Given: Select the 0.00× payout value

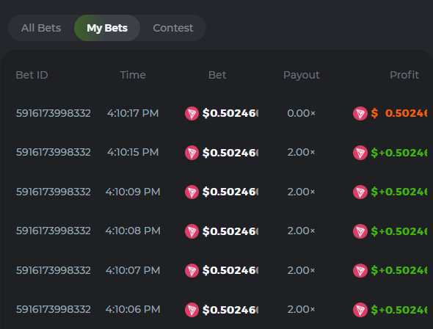Looking at the screenshot, I should [301, 113].
